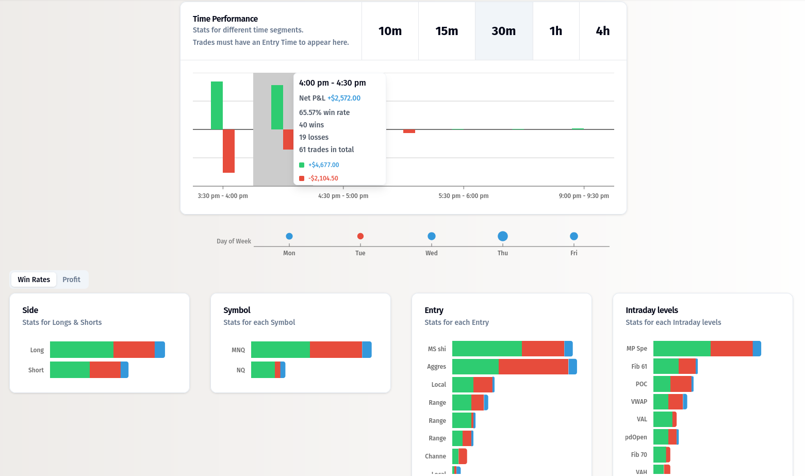Switch to the Profit tab

click(x=71, y=279)
